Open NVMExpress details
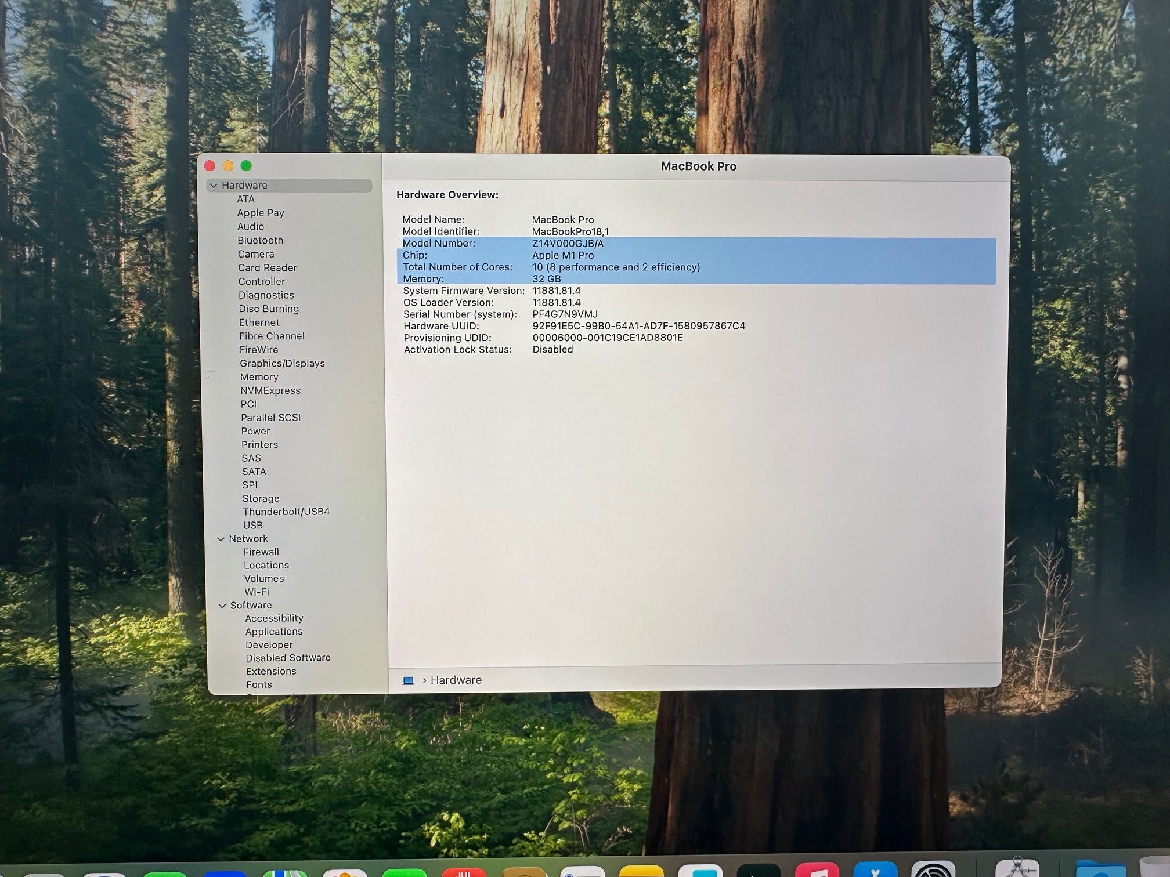The width and height of the screenshot is (1170, 877). [271, 391]
